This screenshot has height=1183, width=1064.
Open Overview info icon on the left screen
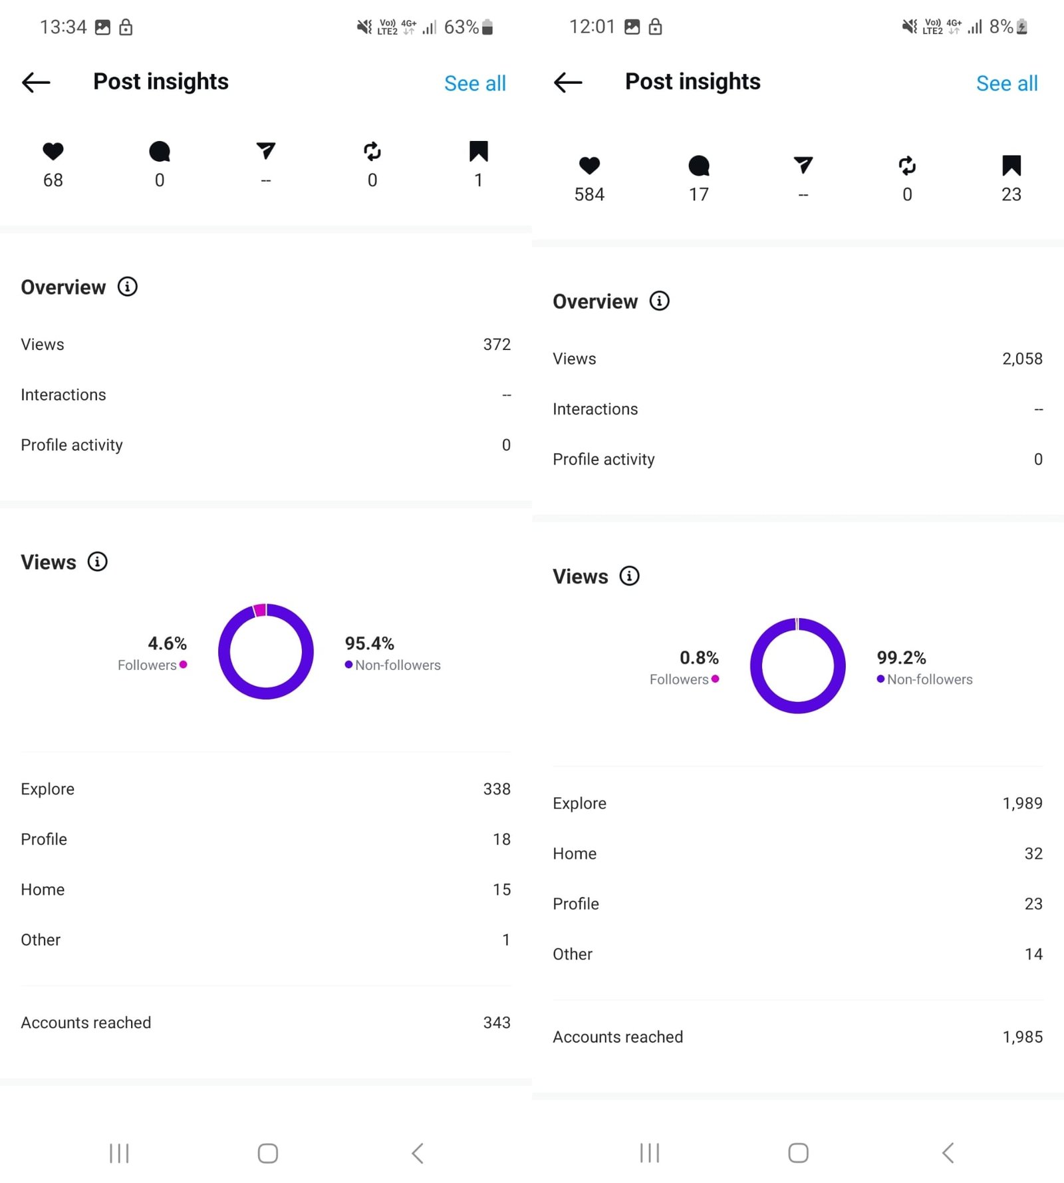coord(128,287)
